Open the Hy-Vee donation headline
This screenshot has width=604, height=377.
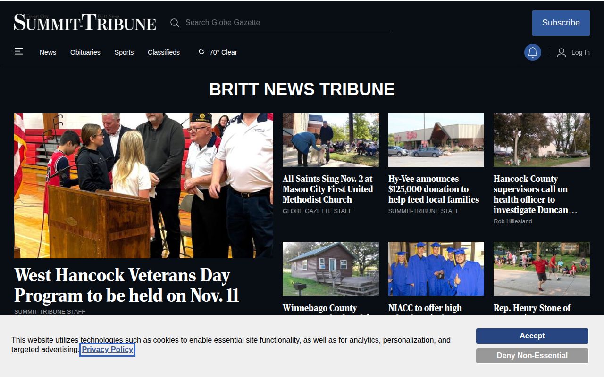tap(434, 189)
